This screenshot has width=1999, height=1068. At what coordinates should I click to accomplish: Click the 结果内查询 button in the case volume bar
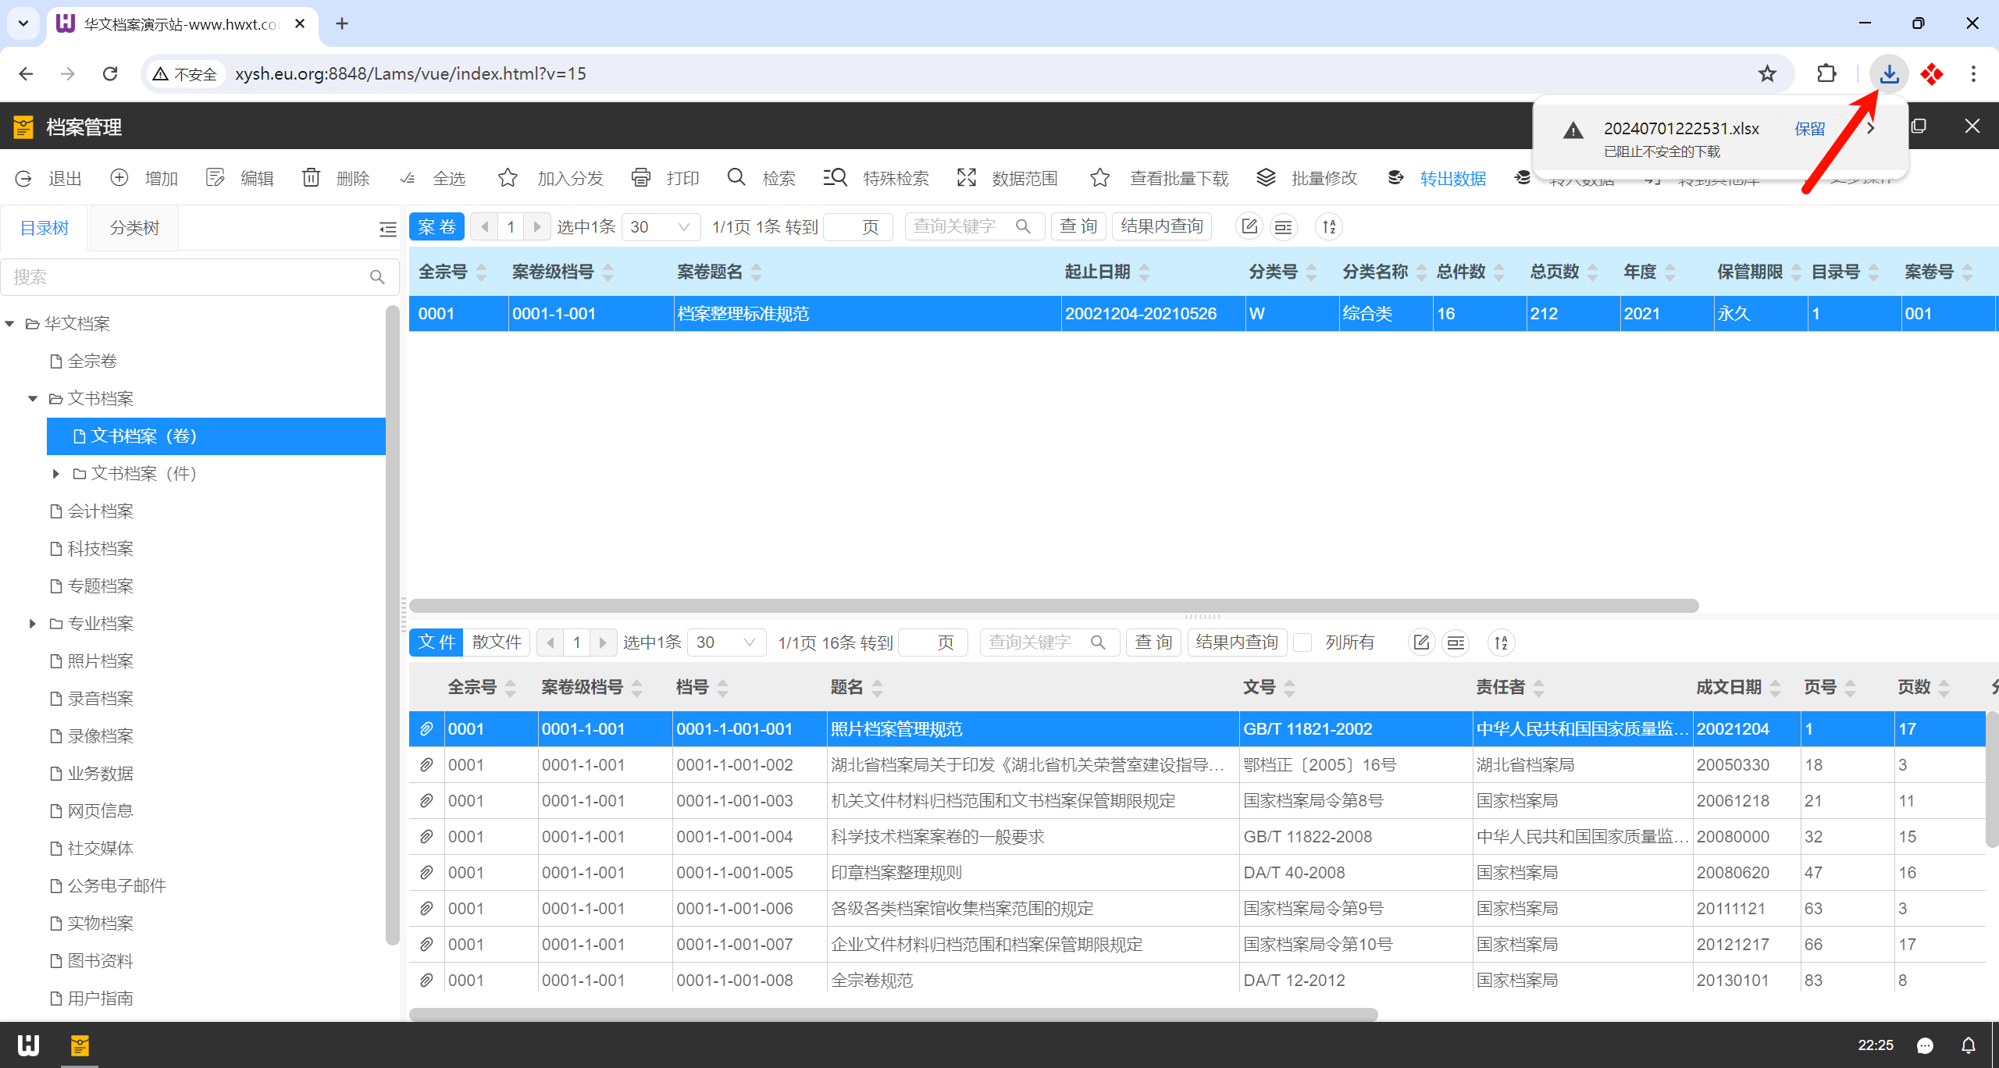pos(1162,226)
